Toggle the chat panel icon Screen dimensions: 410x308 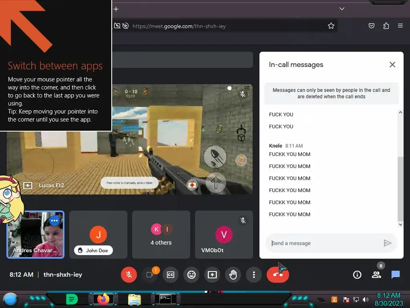click(395, 274)
